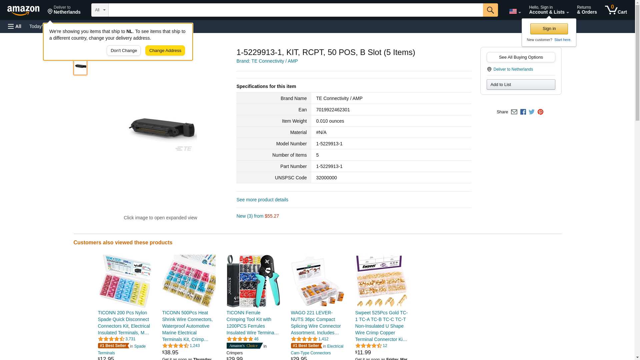Open See more product details link
640x360 pixels.
[262, 200]
